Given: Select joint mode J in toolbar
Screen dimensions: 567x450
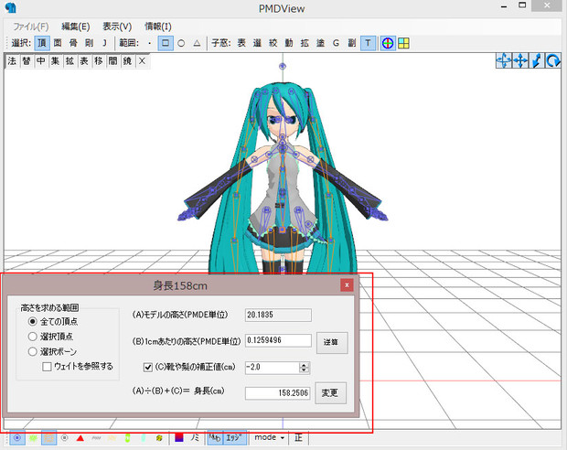Looking at the screenshot, I should (104, 43).
